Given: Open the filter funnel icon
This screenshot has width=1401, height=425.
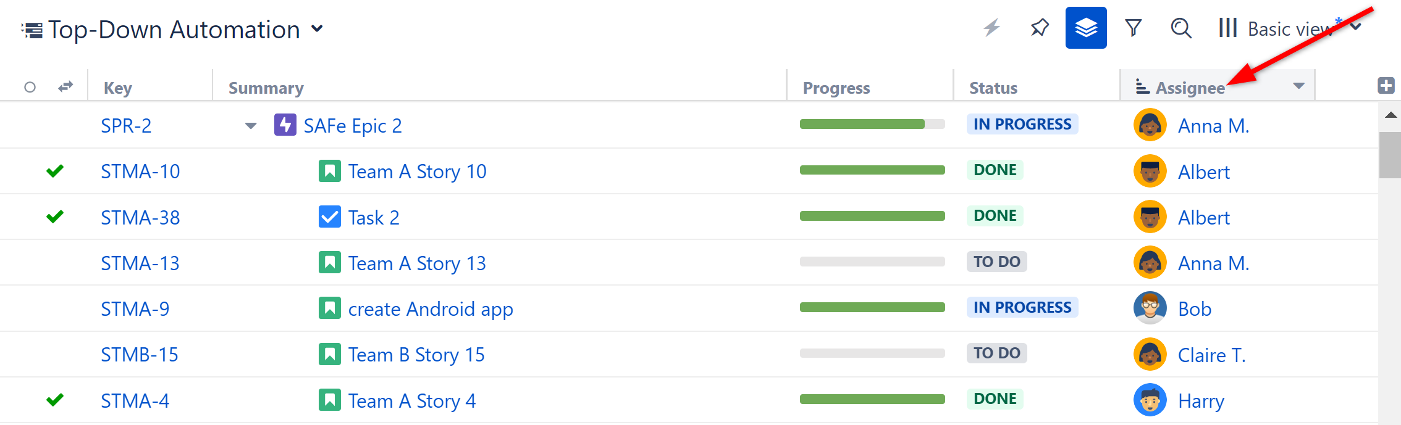Looking at the screenshot, I should click(x=1134, y=27).
